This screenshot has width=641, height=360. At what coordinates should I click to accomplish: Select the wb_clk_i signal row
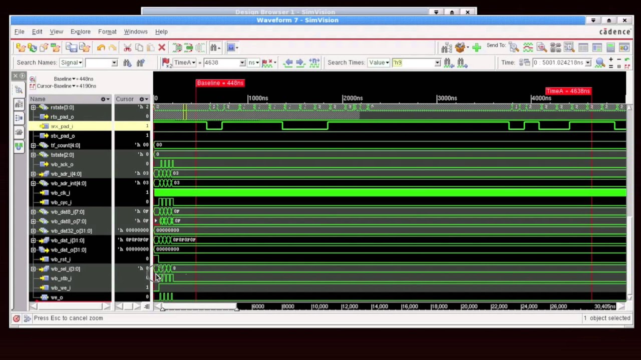point(70,193)
